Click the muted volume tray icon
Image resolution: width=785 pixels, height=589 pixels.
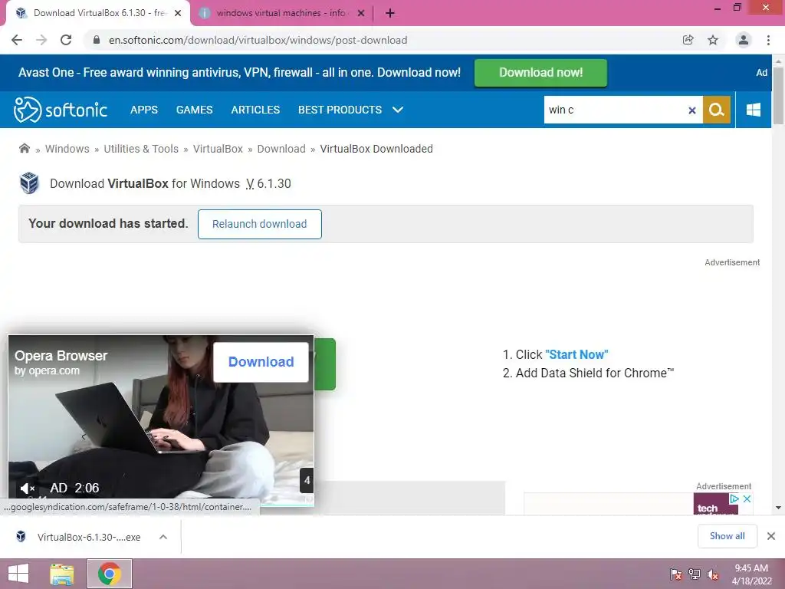tap(713, 574)
